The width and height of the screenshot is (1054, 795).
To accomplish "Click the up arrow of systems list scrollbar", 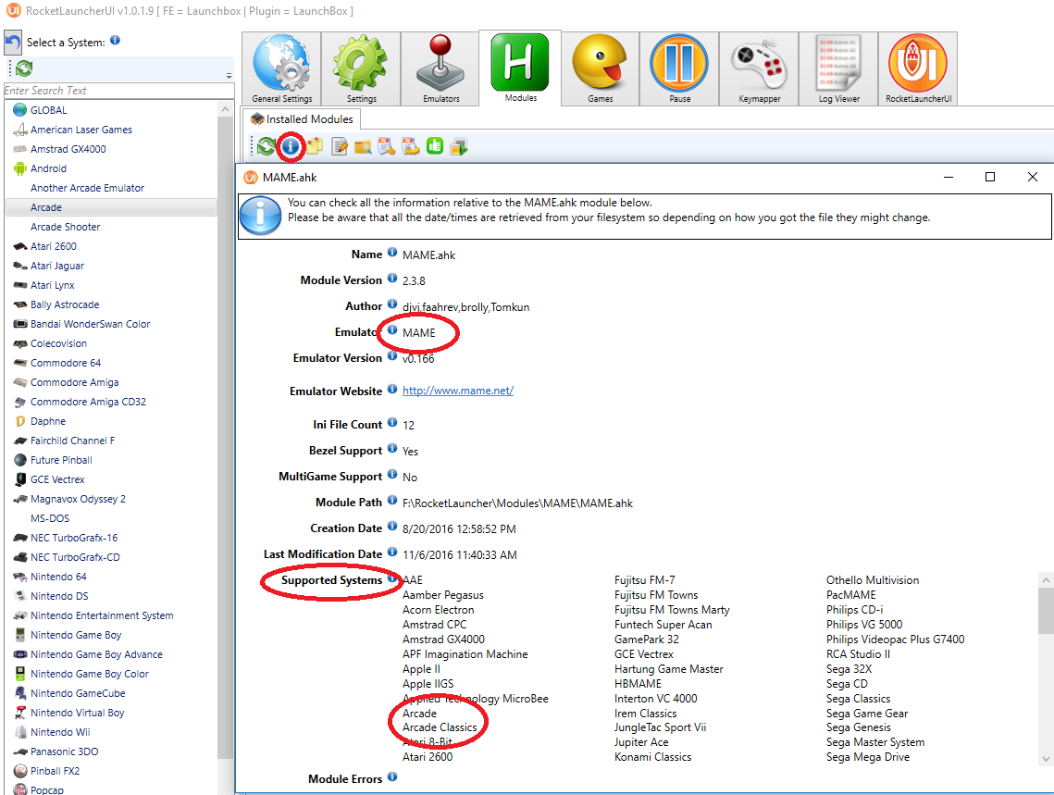I will pyautogui.click(x=225, y=109).
